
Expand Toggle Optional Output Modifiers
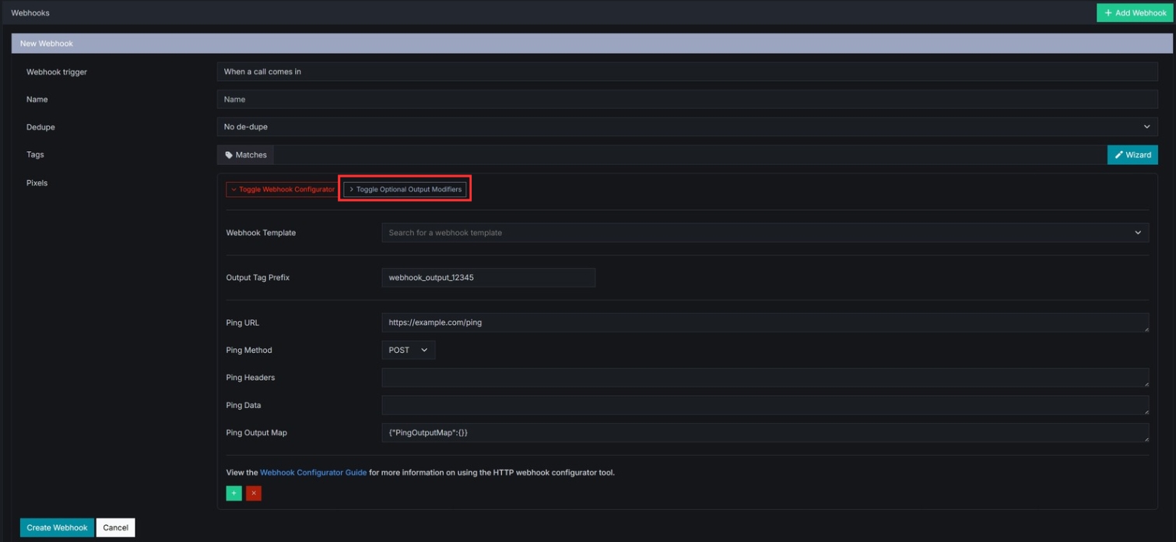point(405,189)
